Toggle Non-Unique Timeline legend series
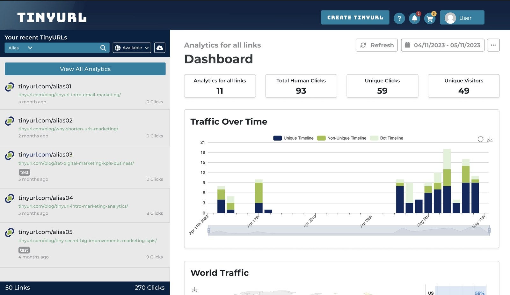The width and height of the screenshot is (510, 295). (342, 138)
